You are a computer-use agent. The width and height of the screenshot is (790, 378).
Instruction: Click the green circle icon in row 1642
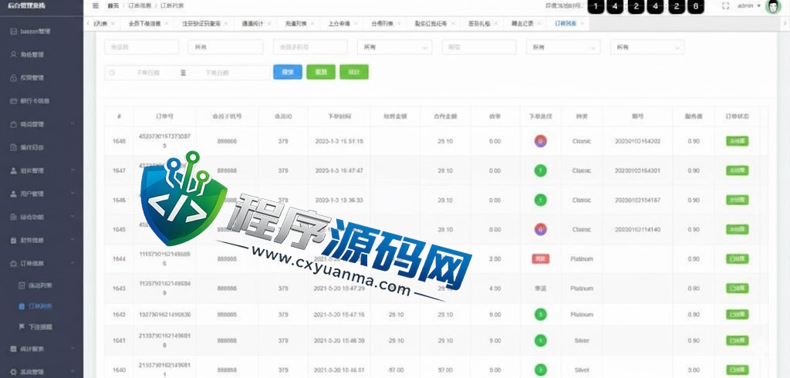click(540, 315)
